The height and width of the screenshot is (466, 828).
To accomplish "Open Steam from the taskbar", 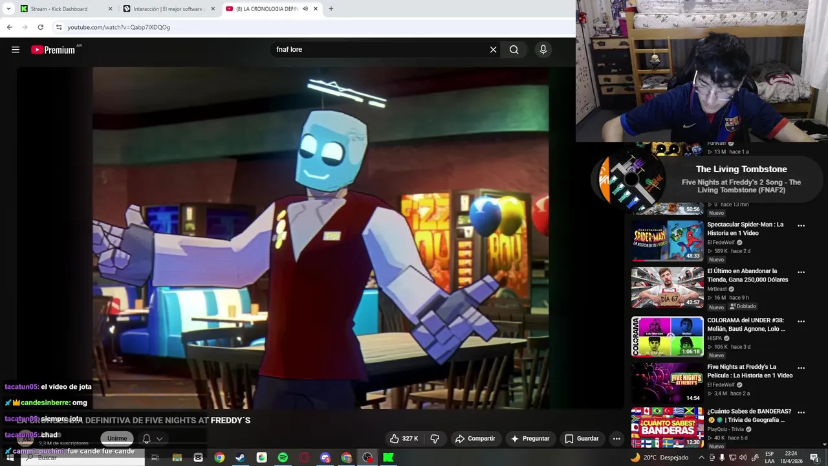I will tap(240, 458).
